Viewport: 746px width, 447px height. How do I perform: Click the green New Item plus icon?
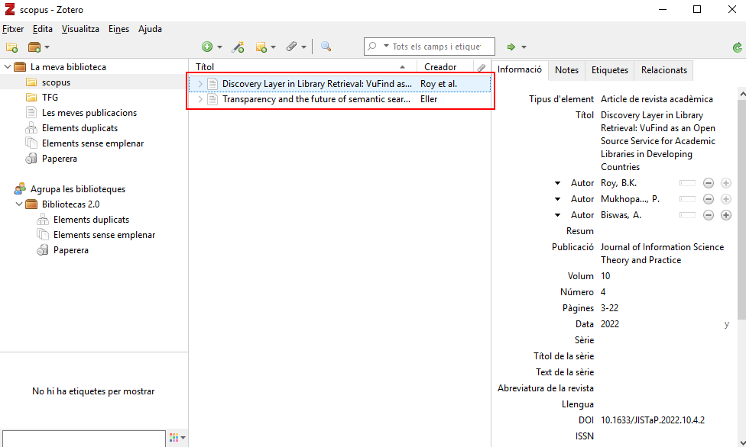tap(207, 47)
